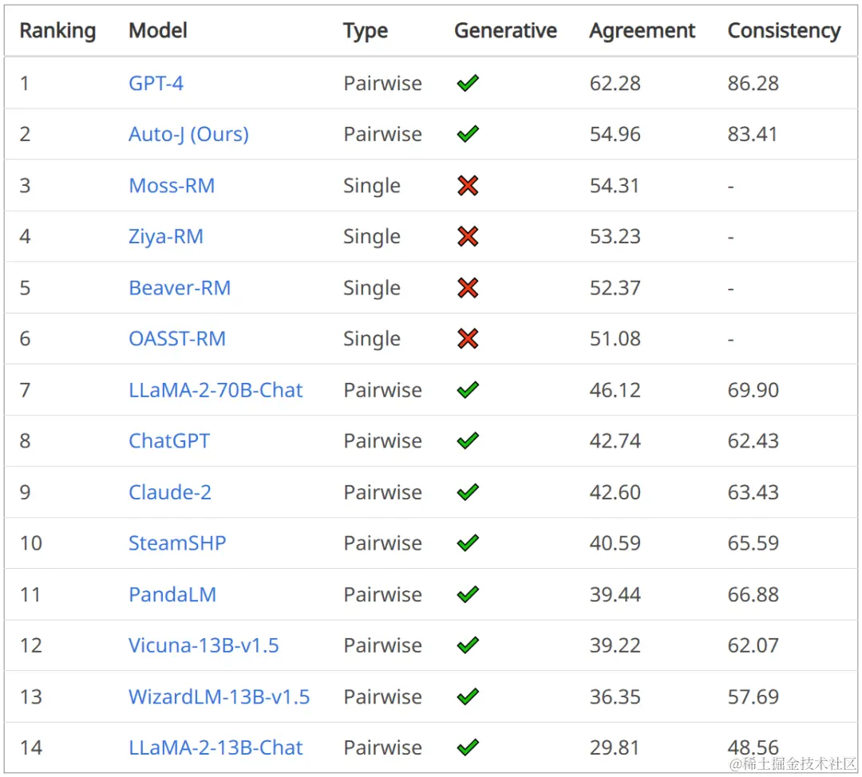Select the Consistency column header
862x777 pixels.
784,31
